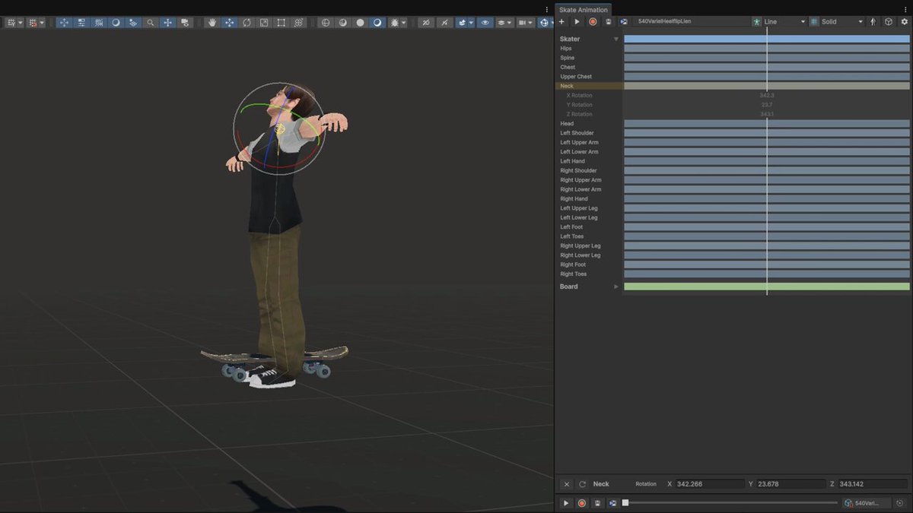This screenshot has width=913, height=513.
Task: Toggle the debug bug icon in viewport toolbar
Action: pyautogui.click(x=395, y=23)
